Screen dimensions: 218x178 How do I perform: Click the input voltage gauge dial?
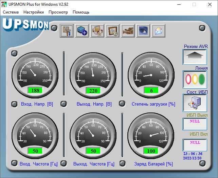point(35,75)
